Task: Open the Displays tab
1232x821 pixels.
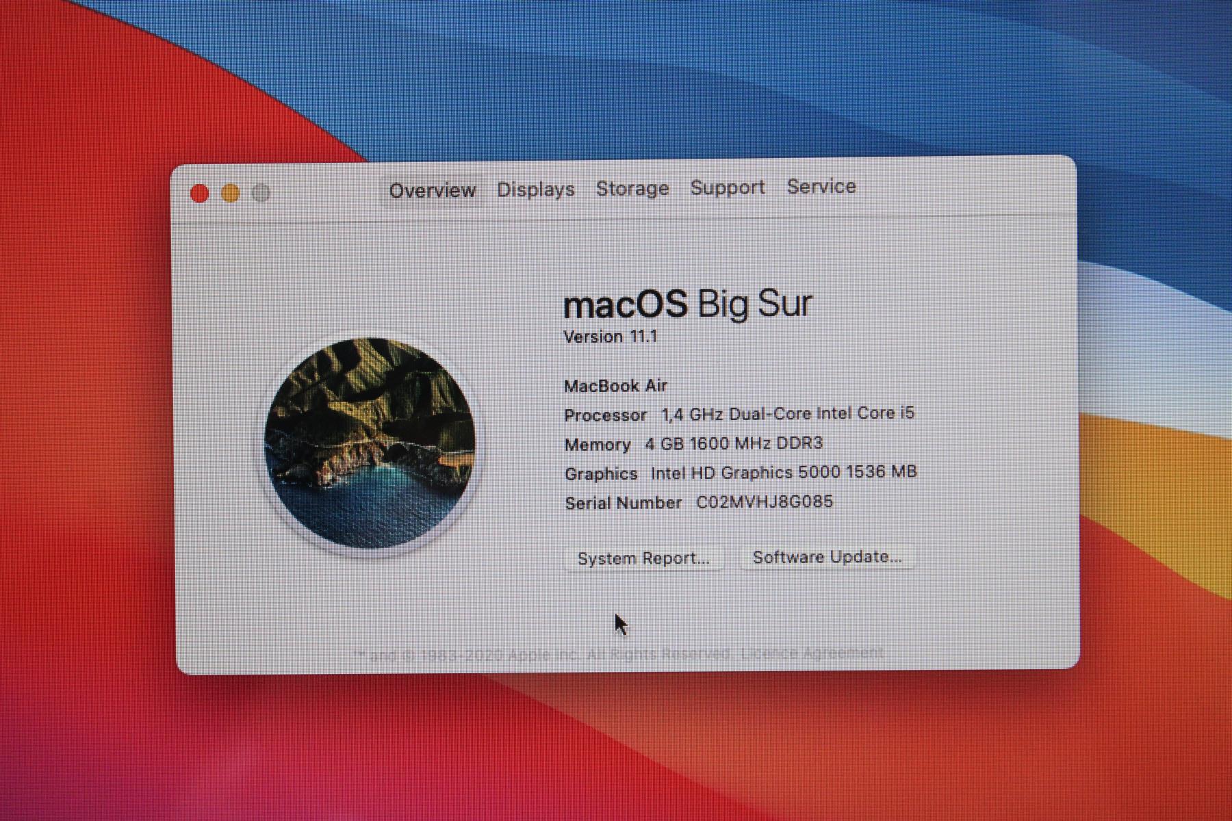Action: pyautogui.click(x=535, y=190)
